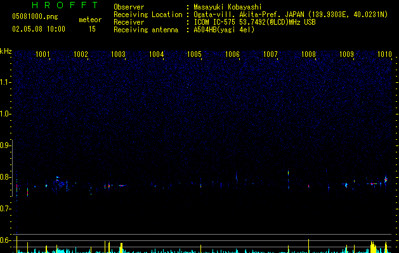This screenshot has width=399, height=253.
Task: Click the tall yellow amplitude spike at 1008
Action: tap(308, 246)
